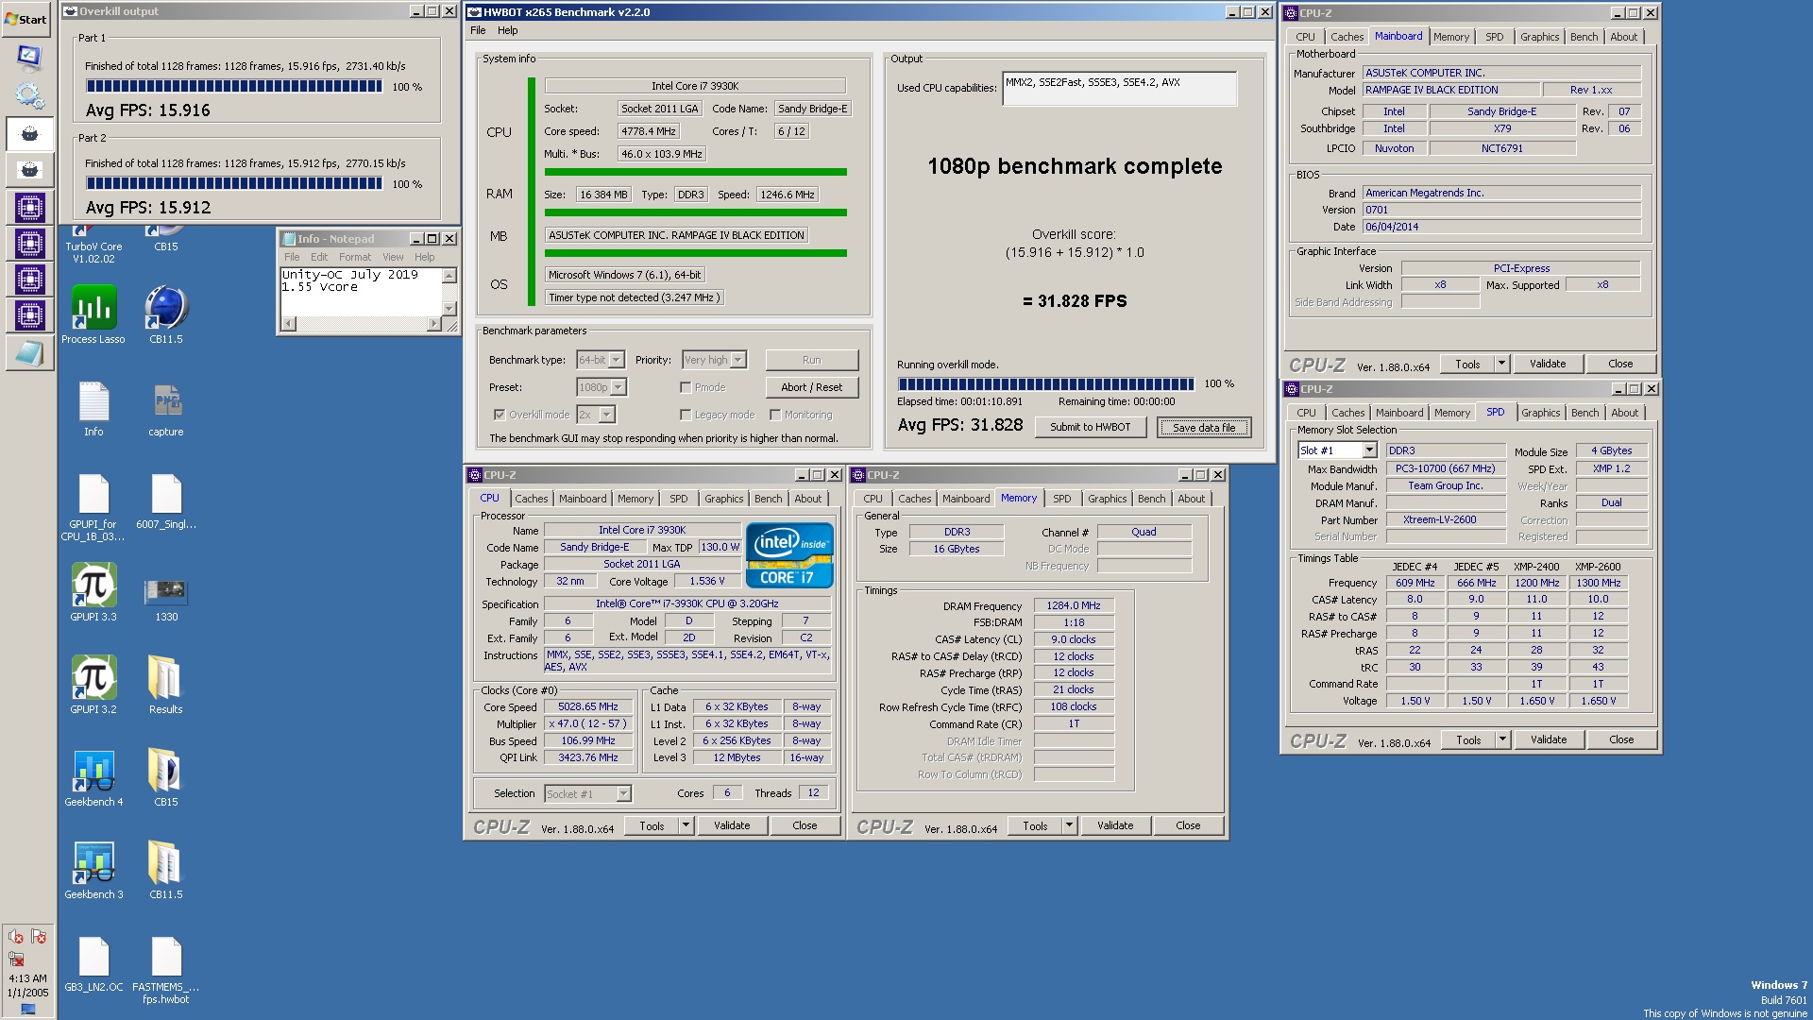Click the Submit to HWBOT button
The image size is (1813, 1020).
click(x=1090, y=428)
